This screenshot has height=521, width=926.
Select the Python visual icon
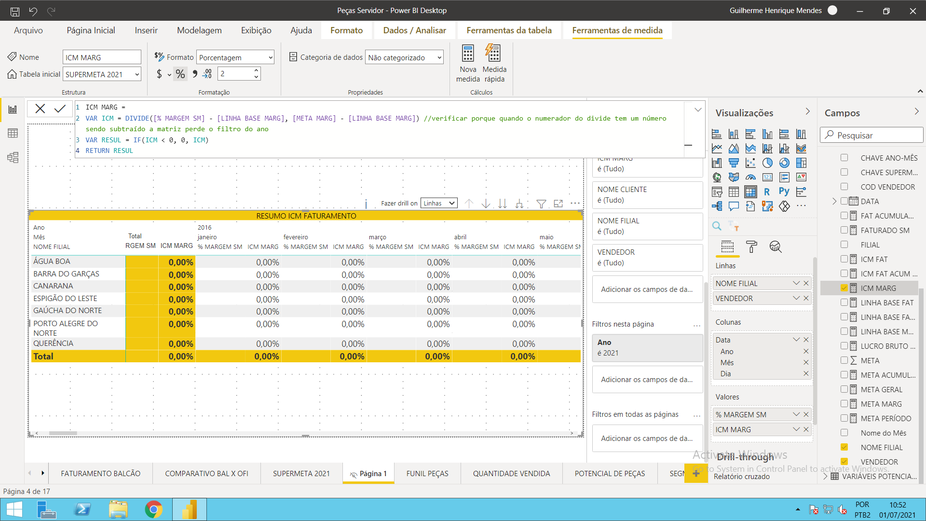[784, 192]
